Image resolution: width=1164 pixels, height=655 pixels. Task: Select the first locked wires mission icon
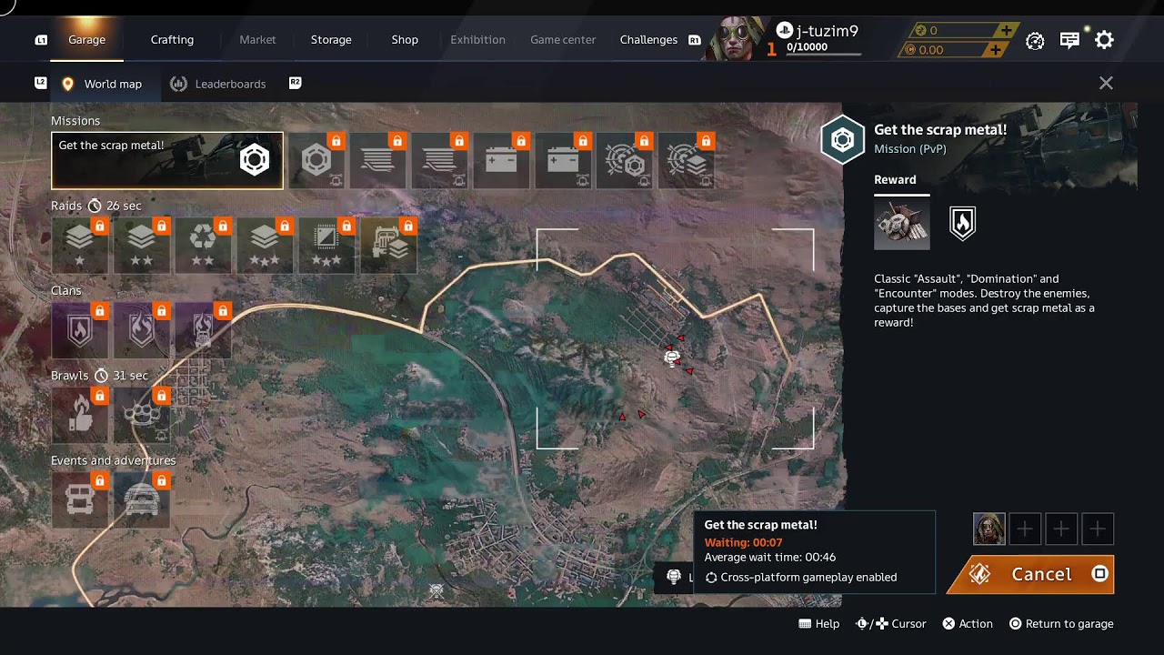pos(378,161)
